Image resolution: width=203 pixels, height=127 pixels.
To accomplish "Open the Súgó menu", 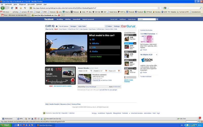I will click(x=45, y=4).
